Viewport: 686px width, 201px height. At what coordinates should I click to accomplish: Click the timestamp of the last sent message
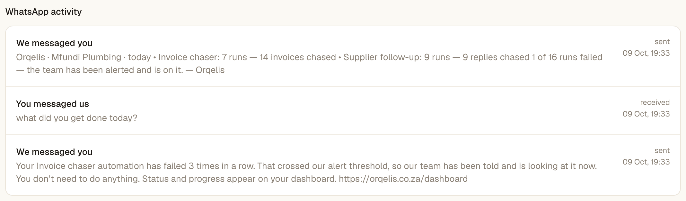tap(646, 162)
